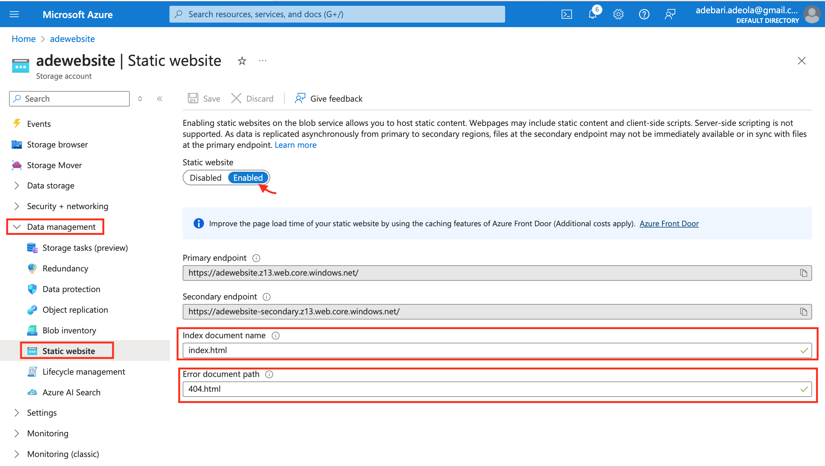Open the hamburger portal menu

[14, 14]
